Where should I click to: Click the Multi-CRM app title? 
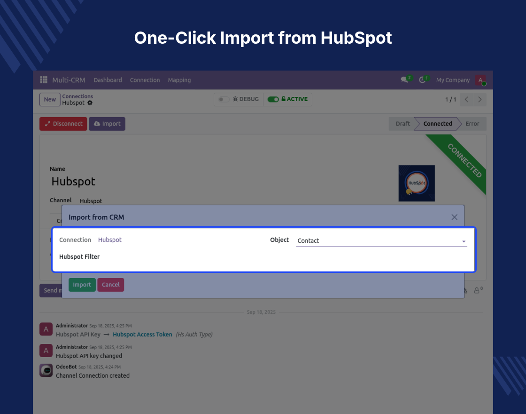[69, 80]
